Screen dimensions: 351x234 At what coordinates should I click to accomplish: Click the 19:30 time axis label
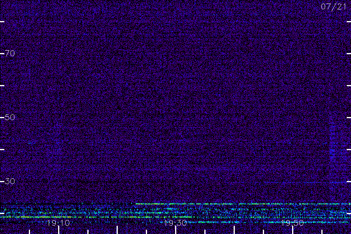[175, 223]
